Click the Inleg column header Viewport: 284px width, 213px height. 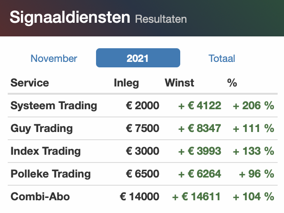click(126, 83)
